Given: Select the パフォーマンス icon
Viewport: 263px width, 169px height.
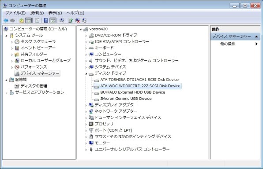Looking at the screenshot, I should coord(17,67).
